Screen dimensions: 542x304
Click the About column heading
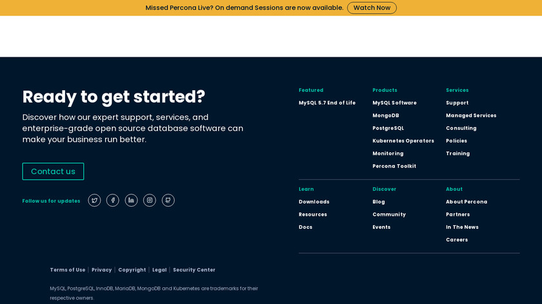(x=454, y=189)
